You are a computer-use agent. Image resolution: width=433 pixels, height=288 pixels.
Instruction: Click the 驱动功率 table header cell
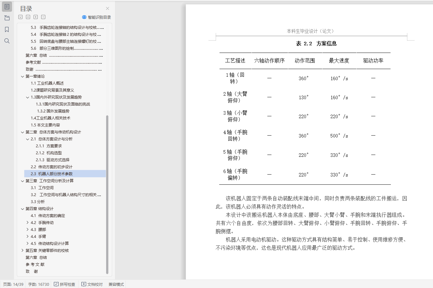(x=373, y=61)
